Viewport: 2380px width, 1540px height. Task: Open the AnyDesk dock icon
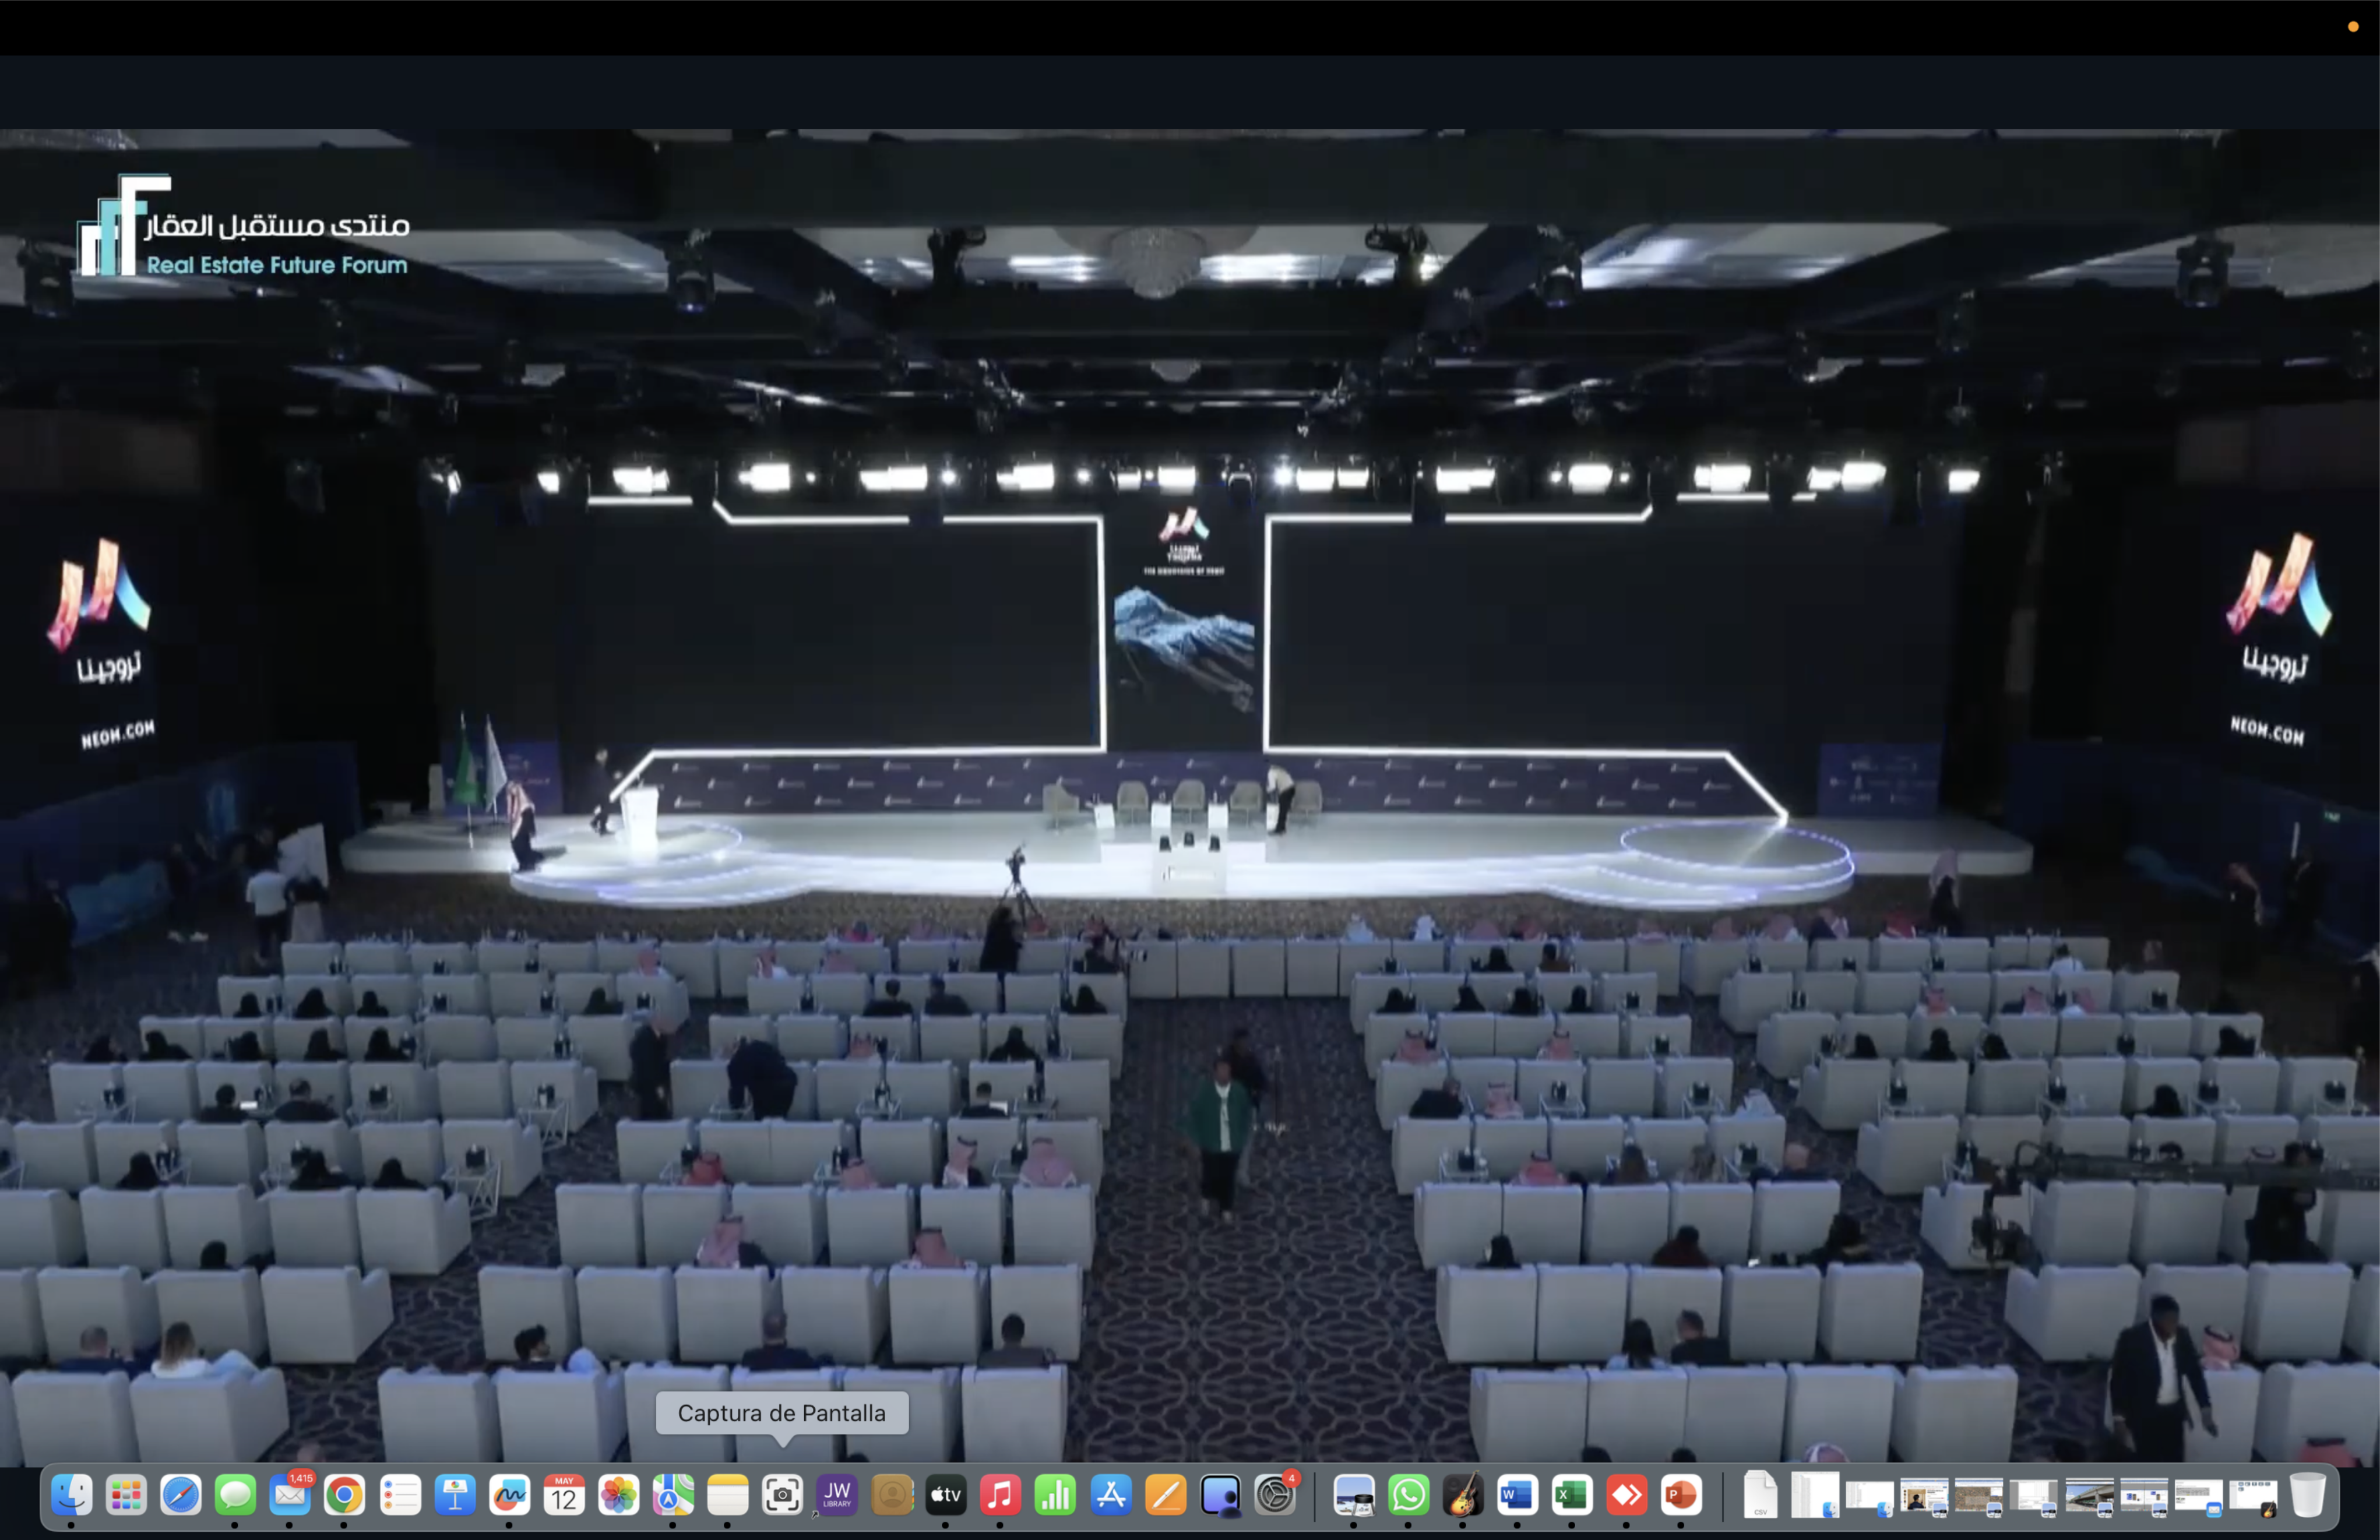[x=1626, y=1495]
